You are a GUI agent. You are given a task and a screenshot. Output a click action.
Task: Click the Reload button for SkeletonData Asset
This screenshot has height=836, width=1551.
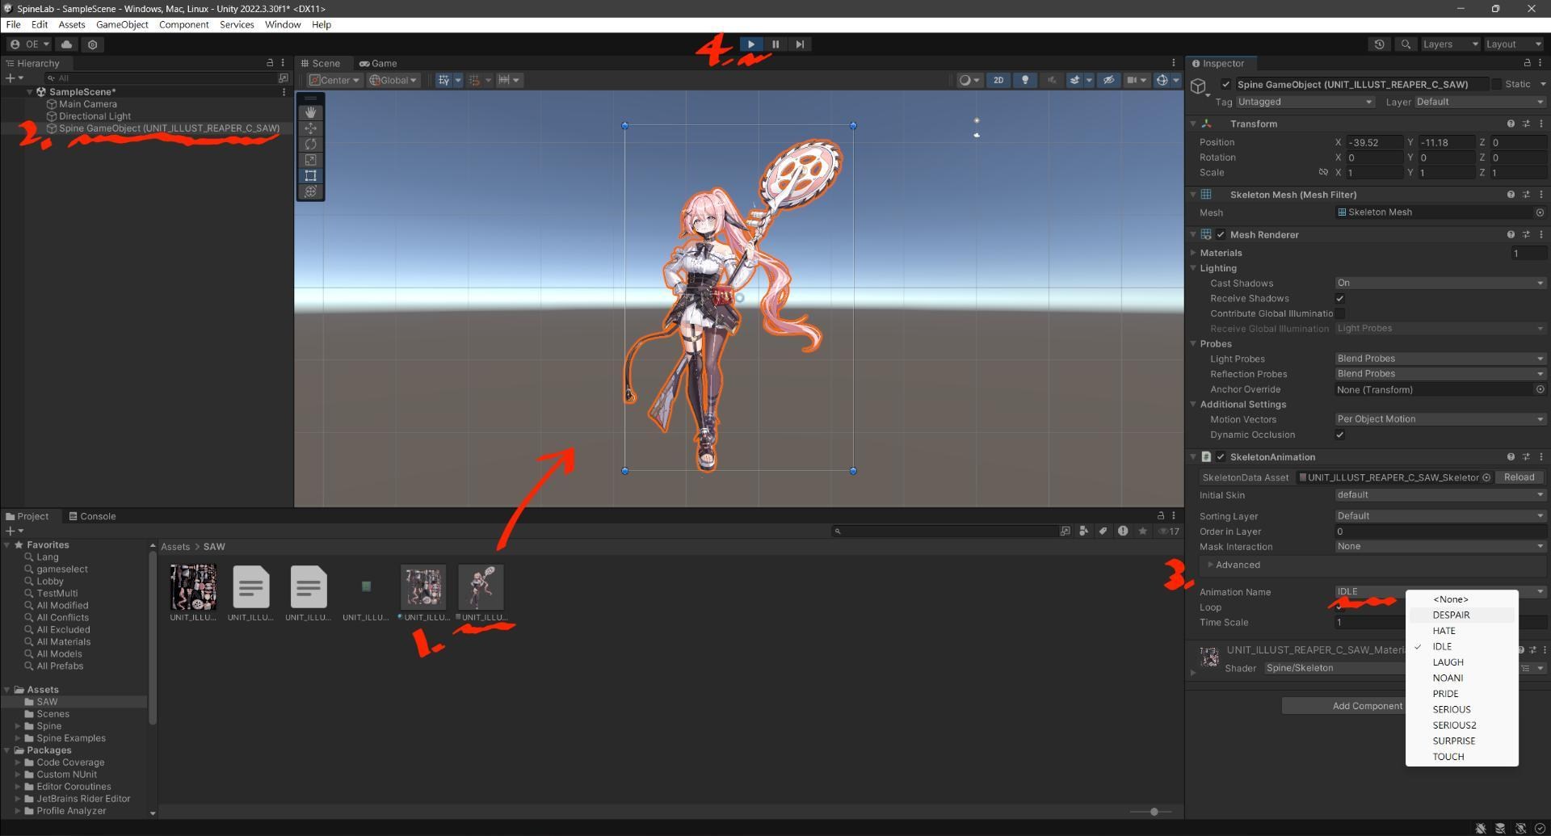coord(1519,477)
